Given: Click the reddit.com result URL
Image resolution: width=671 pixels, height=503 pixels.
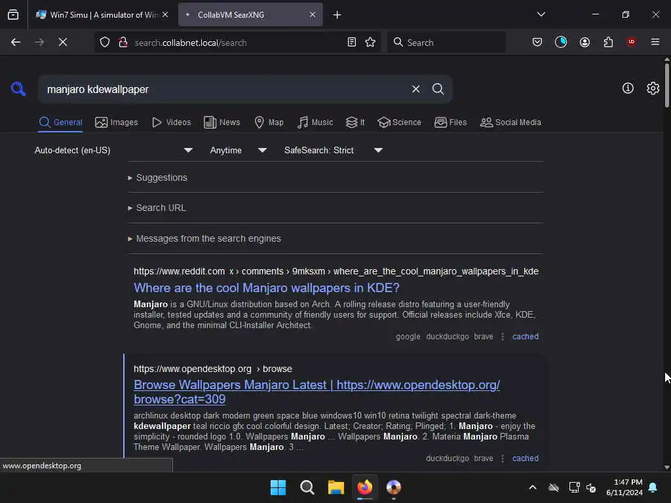Looking at the screenshot, I should click(336, 271).
